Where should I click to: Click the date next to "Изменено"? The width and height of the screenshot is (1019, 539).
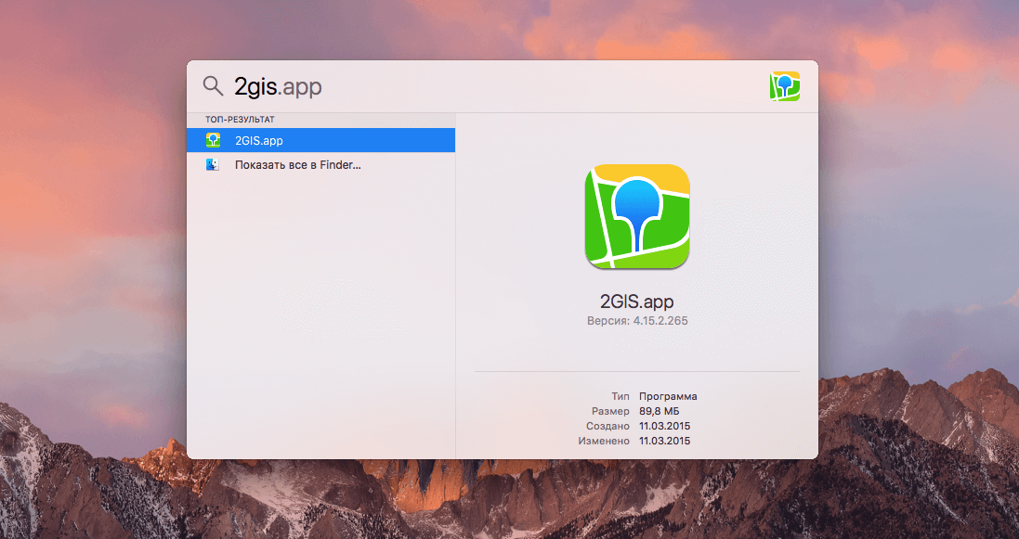664,441
